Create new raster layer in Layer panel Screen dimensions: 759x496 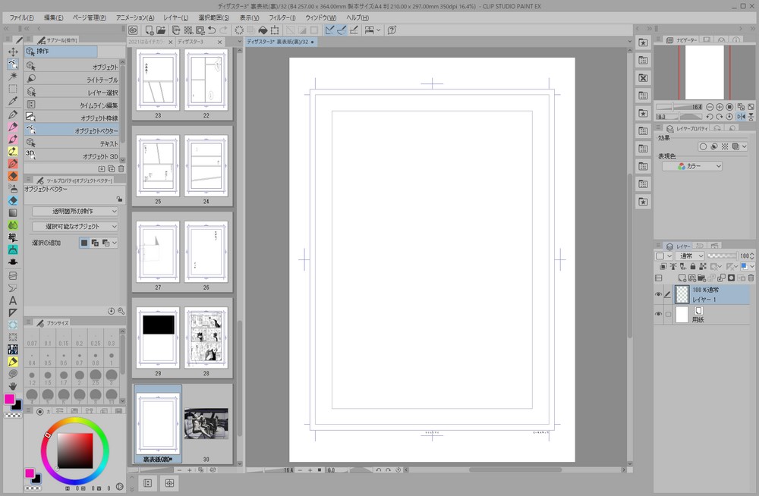click(x=682, y=278)
